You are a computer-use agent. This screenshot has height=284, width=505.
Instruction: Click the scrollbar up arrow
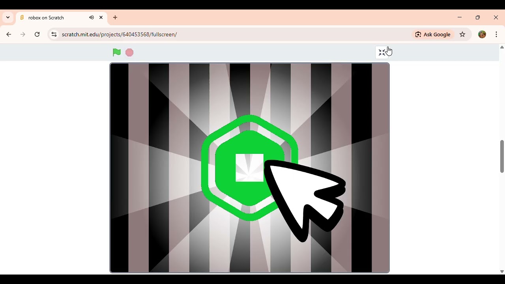[x=502, y=47]
